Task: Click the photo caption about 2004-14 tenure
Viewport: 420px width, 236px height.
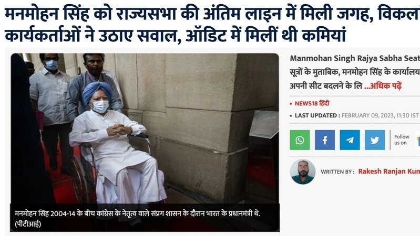Action: (x=137, y=213)
